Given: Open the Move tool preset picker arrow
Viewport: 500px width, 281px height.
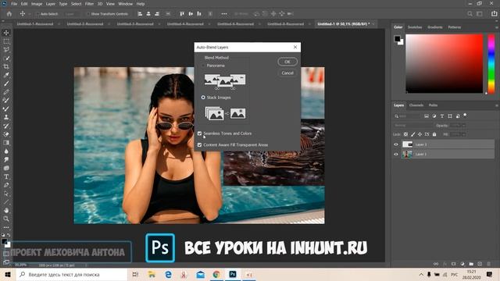Looking at the screenshot, I should tap(30, 14).
